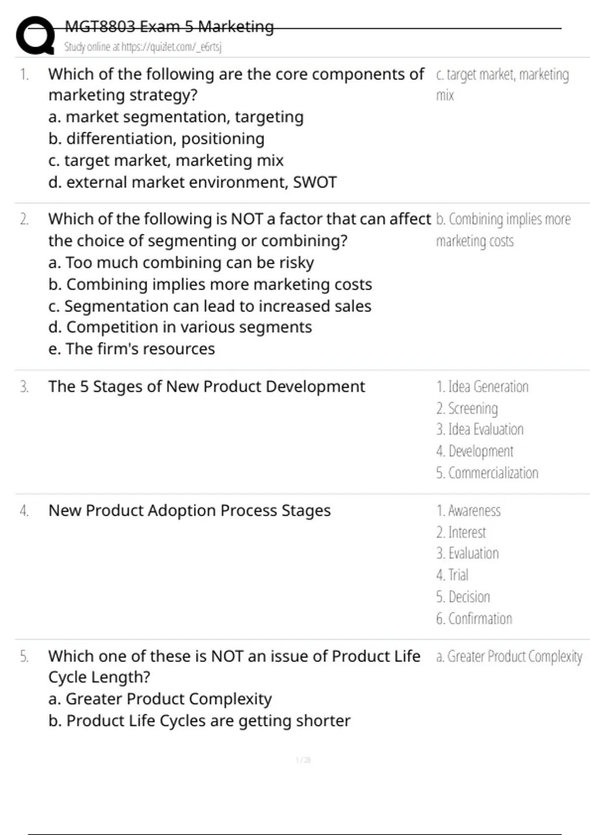Pick option d. external market environment, SWOT

click(x=192, y=182)
